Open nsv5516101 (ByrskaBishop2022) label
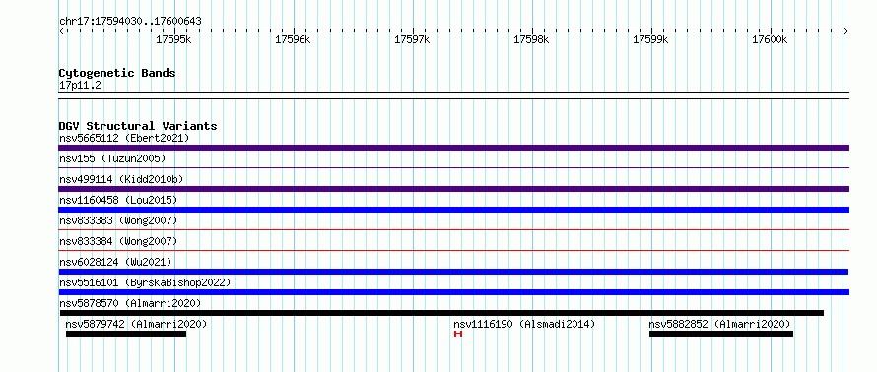 [x=145, y=282]
